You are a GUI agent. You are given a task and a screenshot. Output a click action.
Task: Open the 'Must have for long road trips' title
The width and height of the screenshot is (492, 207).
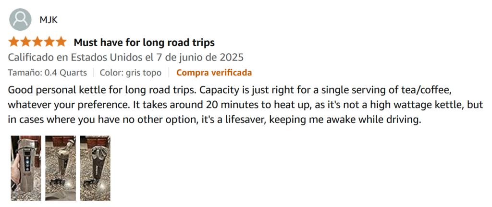(144, 42)
